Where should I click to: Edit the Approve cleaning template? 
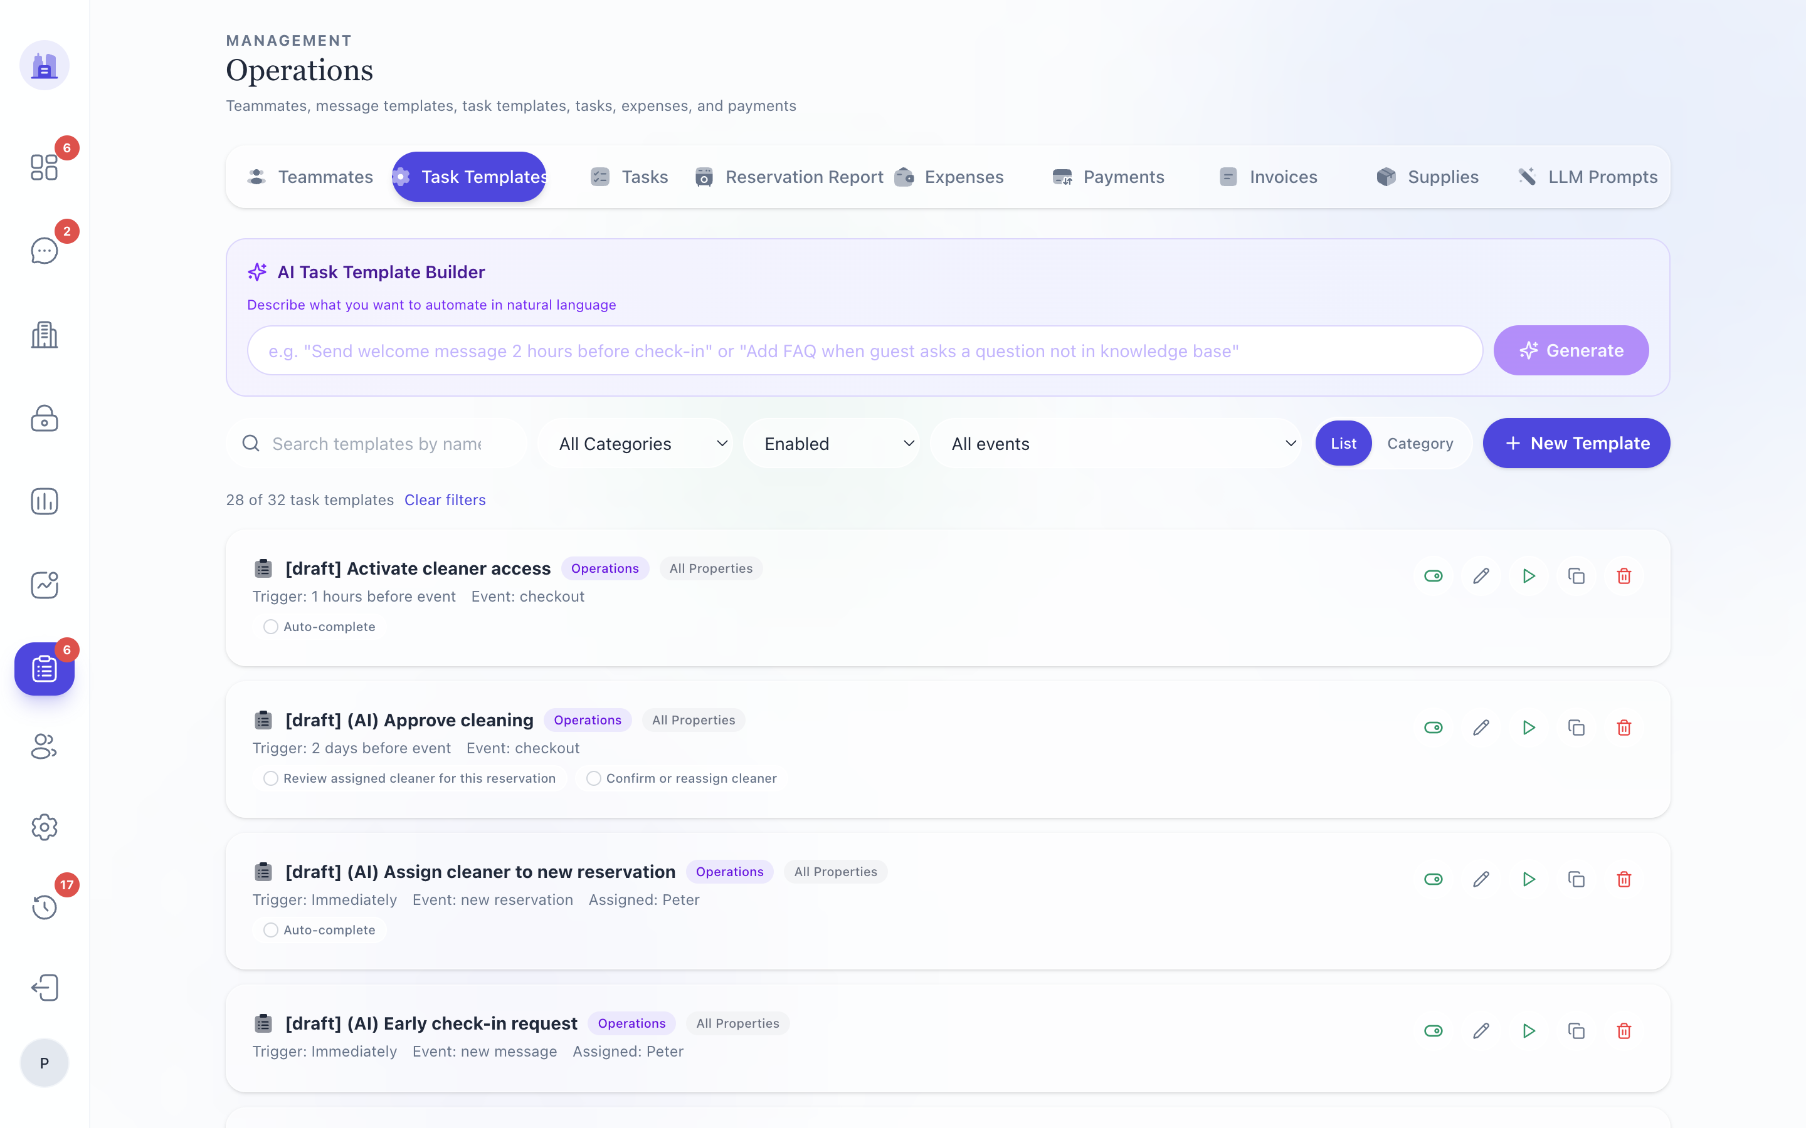1481,728
